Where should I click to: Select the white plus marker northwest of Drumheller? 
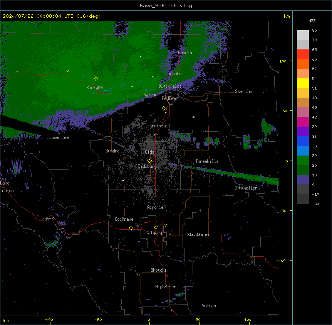click(236, 145)
